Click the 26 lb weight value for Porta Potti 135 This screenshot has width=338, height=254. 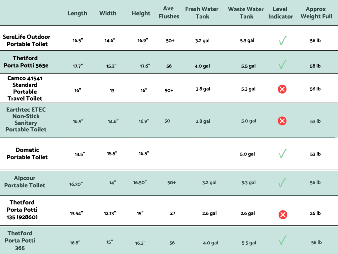pos(315,213)
